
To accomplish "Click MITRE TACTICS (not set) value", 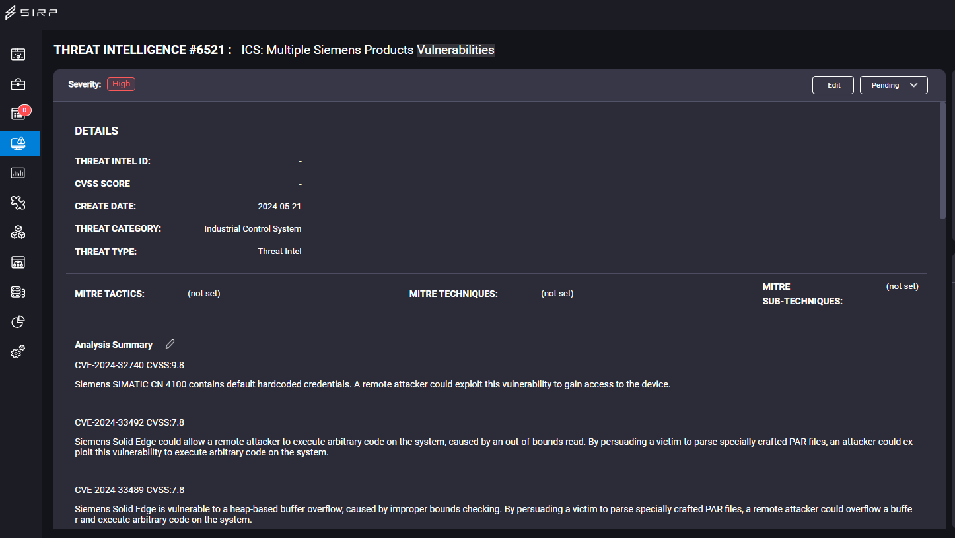I will [x=204, y=294].
